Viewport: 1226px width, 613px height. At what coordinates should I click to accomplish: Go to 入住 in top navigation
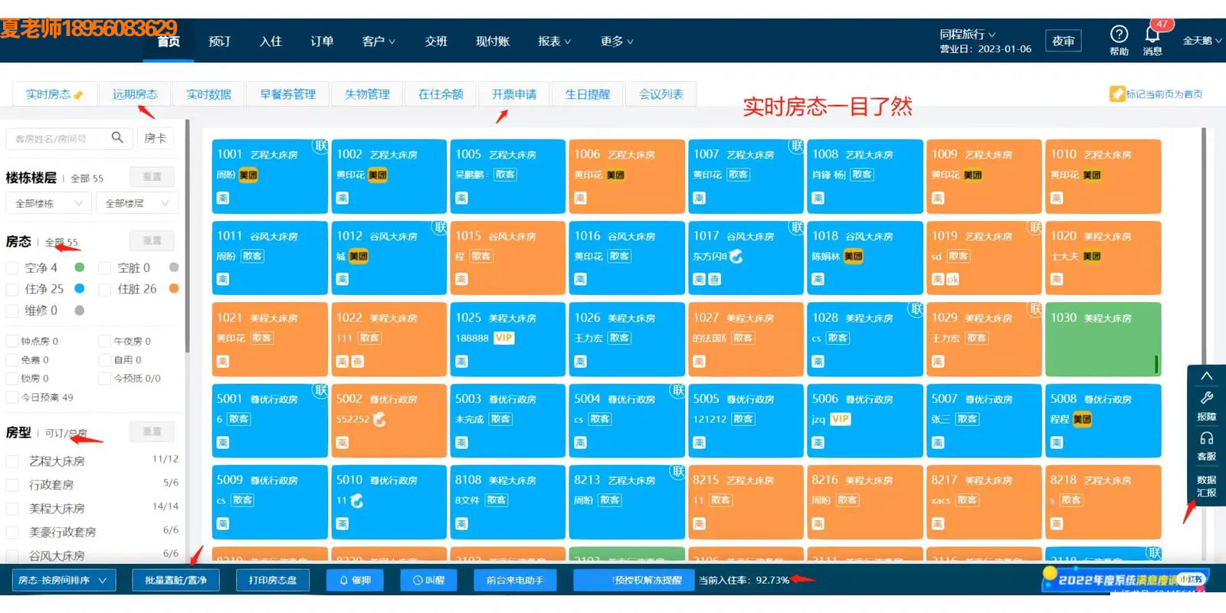[x=270, y=41]
